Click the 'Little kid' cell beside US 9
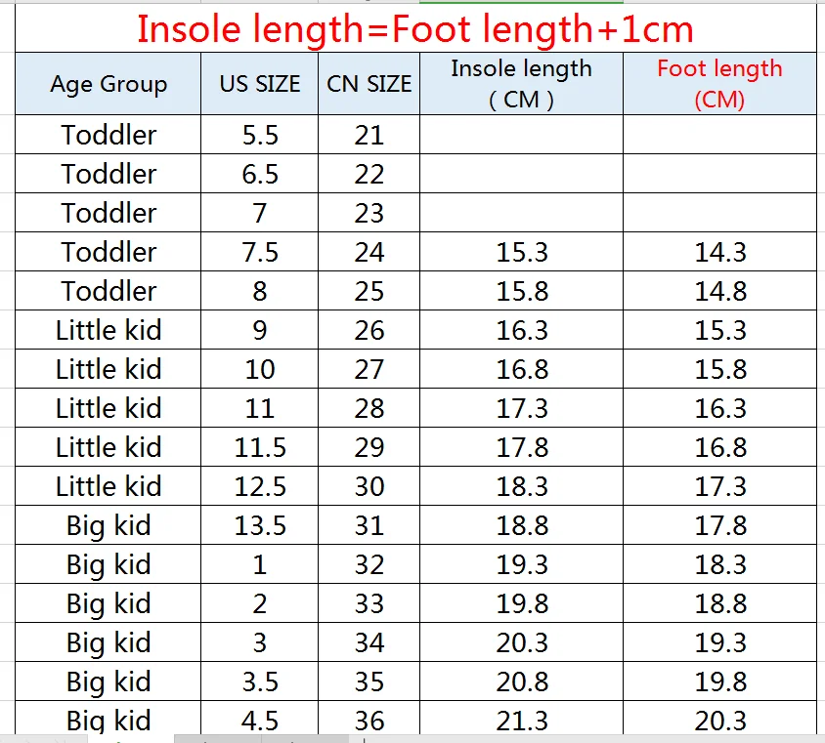The height and width of the screenshot is (743, 825). pos(109,329)
